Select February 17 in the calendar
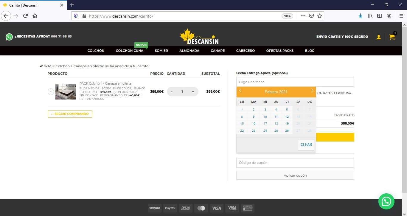 click(265, 123)
